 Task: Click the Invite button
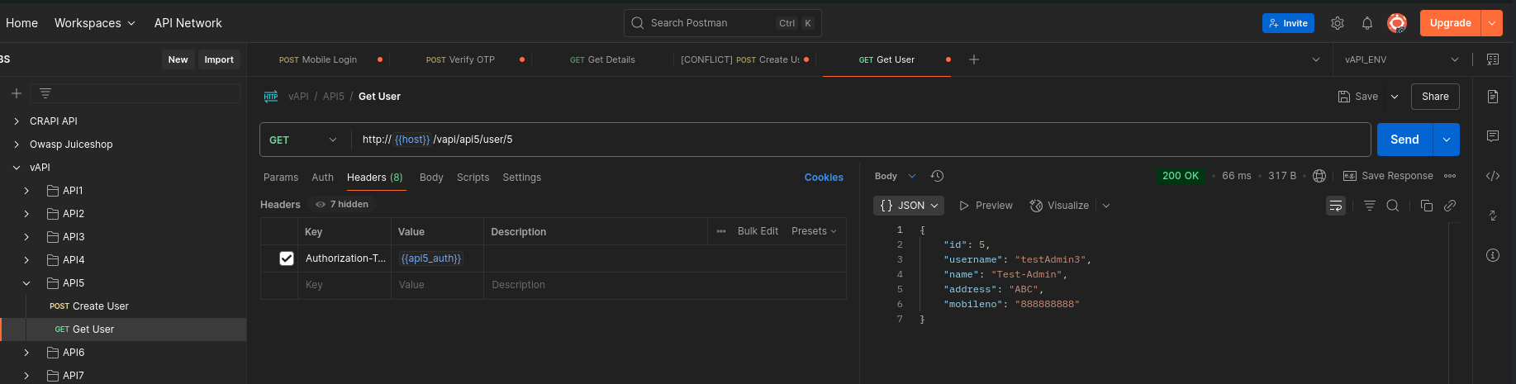pyautogui.click(x=1288, y=23)
